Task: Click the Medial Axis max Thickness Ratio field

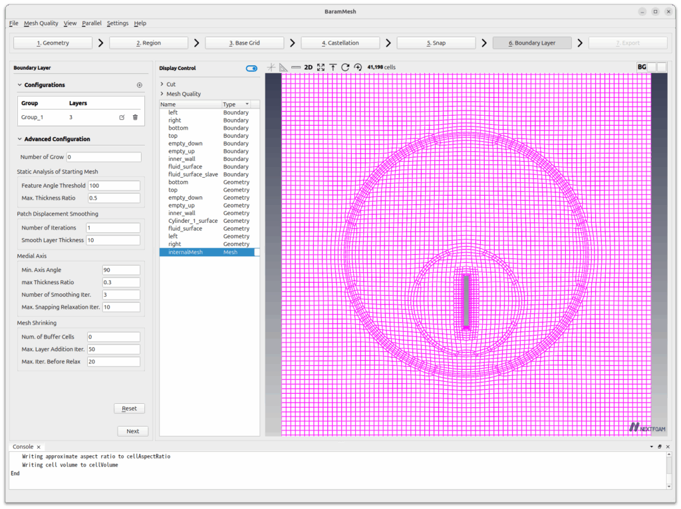Action: pyautogui.click(x=121, y=283)
